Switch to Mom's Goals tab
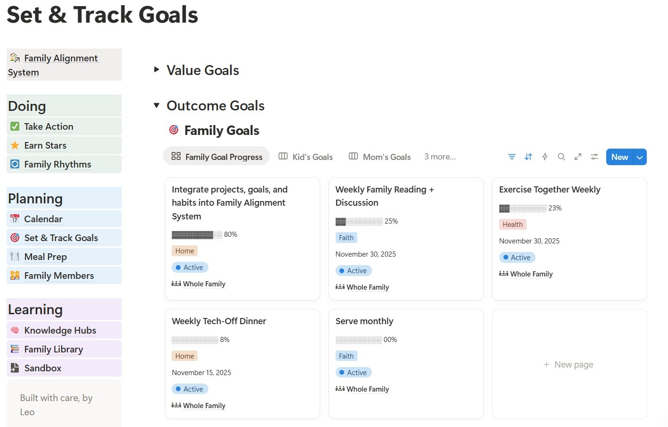 [x=380, y=157]
